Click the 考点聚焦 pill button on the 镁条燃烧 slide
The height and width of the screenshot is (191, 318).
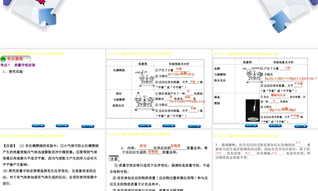click(x=251, y=126)
